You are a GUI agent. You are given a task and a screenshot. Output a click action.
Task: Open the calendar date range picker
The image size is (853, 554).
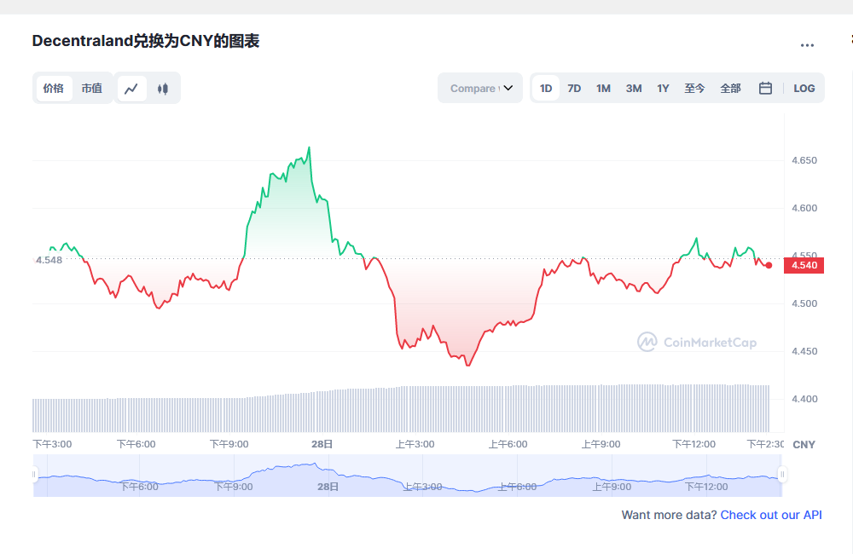(765, 88)
